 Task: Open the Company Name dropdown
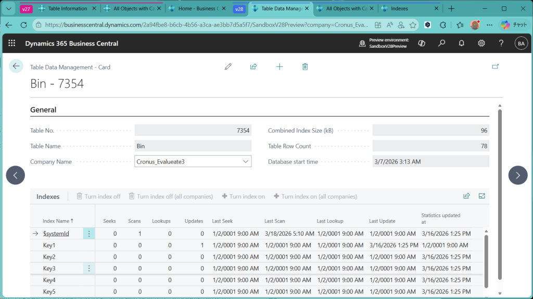(246, 161)
